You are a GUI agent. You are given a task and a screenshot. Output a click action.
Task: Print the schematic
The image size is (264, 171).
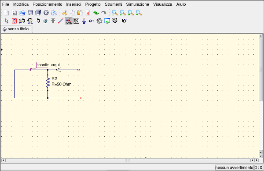coord(54,13)
